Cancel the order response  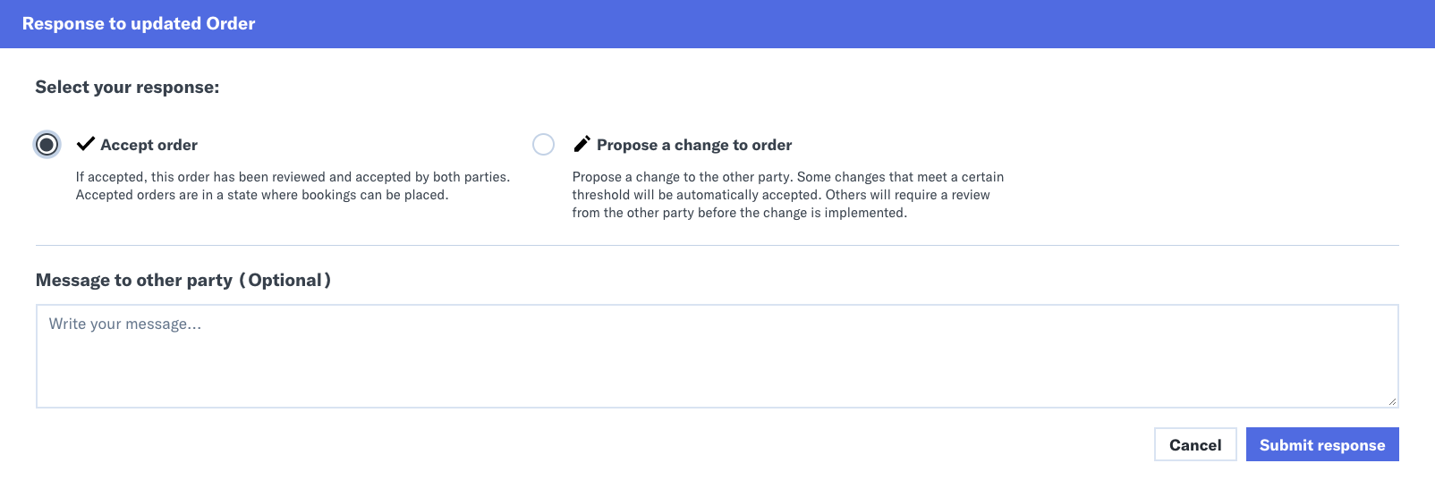tap(1195, 444)
